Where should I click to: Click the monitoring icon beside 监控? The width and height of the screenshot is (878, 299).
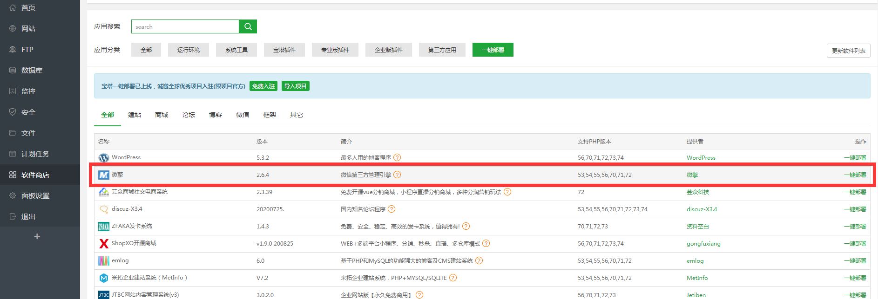pyautogui.click(x=13, y=91)
